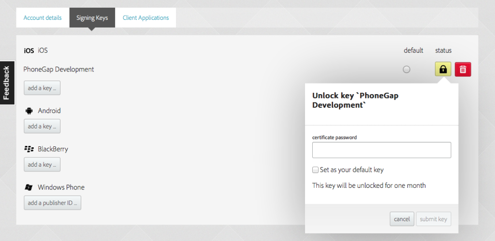This screenshot has height=241, width=495.
Task: Click the Windows Phone logo icon
Action: 29,187
